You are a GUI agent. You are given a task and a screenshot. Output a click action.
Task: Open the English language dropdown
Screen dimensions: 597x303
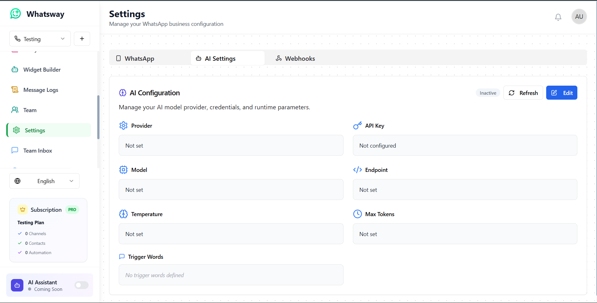pyautogui.click(x=44, y=181)
